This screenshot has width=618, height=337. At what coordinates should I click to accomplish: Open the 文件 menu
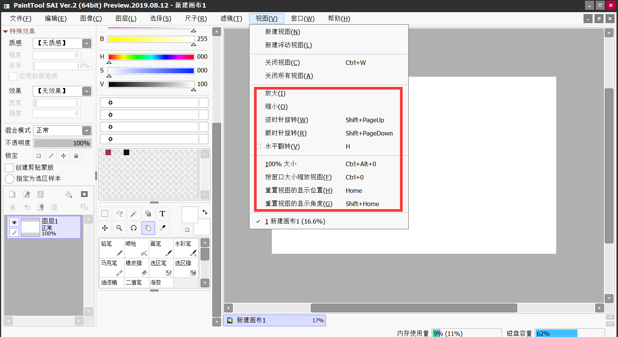[20, 19]
